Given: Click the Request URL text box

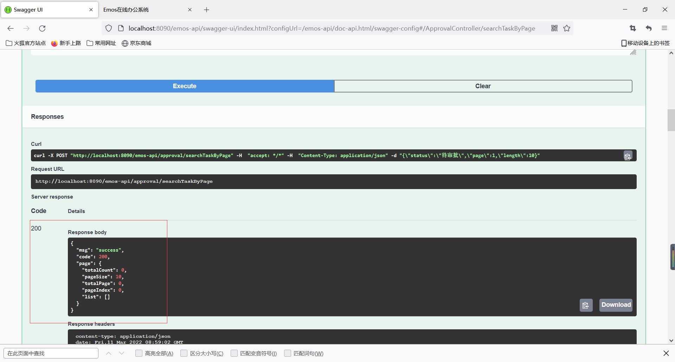Looking at the screenshot, I should pyautogui.click(x=334, y=182).
